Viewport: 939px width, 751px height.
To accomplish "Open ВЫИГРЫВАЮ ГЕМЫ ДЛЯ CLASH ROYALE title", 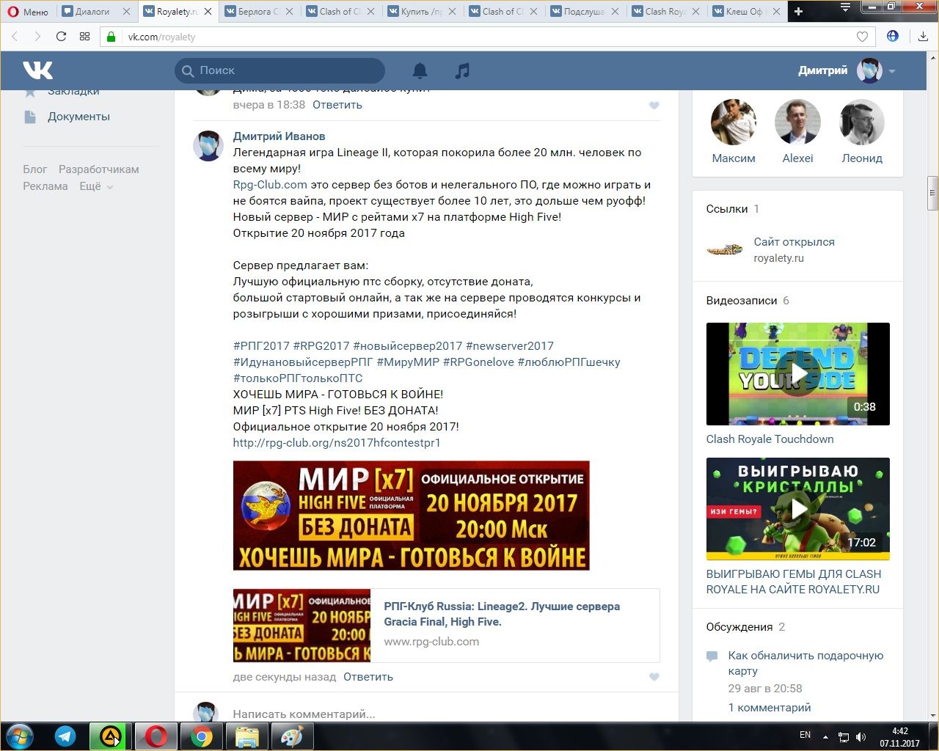I will pos(794,582).
